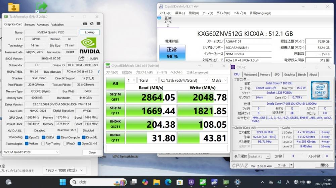Click the NVIDIA logo in GPU-Z
Screen dimensions: 336x188
click(x=90, y=46)
